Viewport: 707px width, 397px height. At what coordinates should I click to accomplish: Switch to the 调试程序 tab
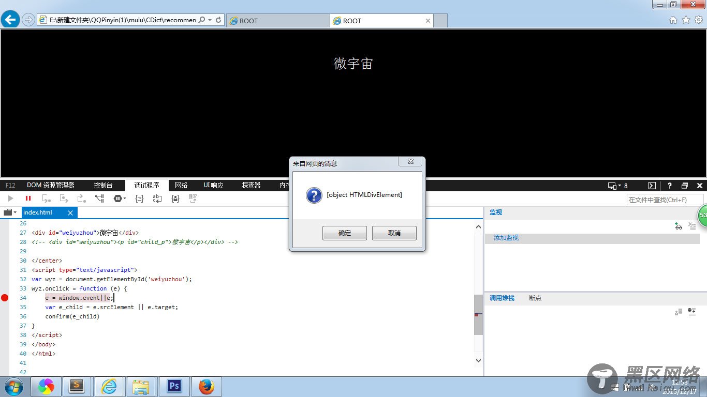[147, 186]
